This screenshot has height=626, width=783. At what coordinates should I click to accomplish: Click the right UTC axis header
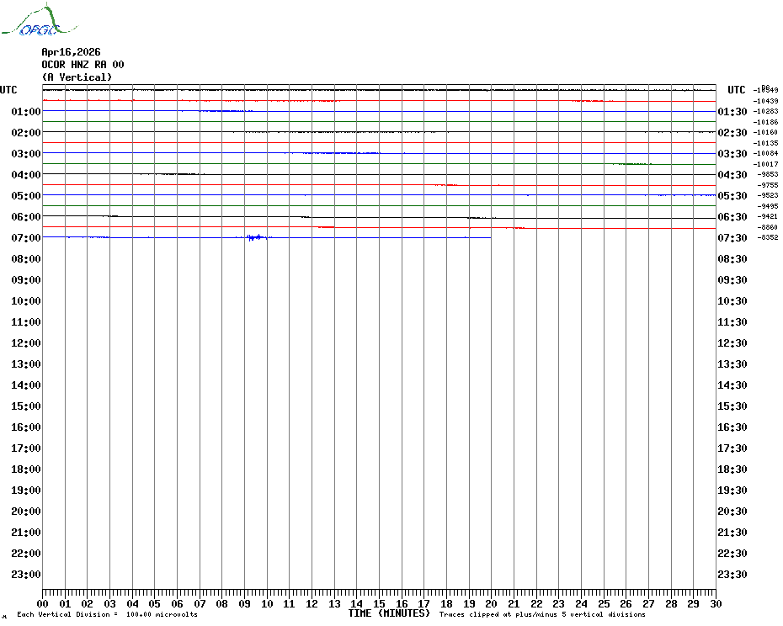pyautogui.click(x=737, y=90)
